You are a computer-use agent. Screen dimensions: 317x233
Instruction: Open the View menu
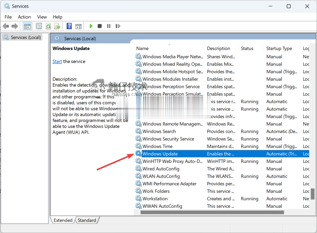pos(42,17)
